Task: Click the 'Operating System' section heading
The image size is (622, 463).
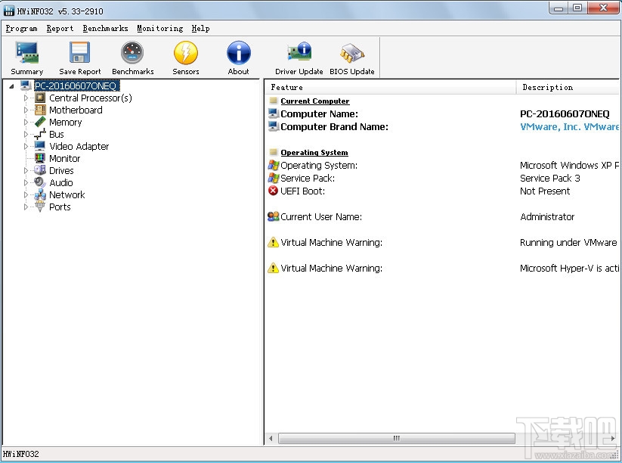Action: [x=314, y=153]
